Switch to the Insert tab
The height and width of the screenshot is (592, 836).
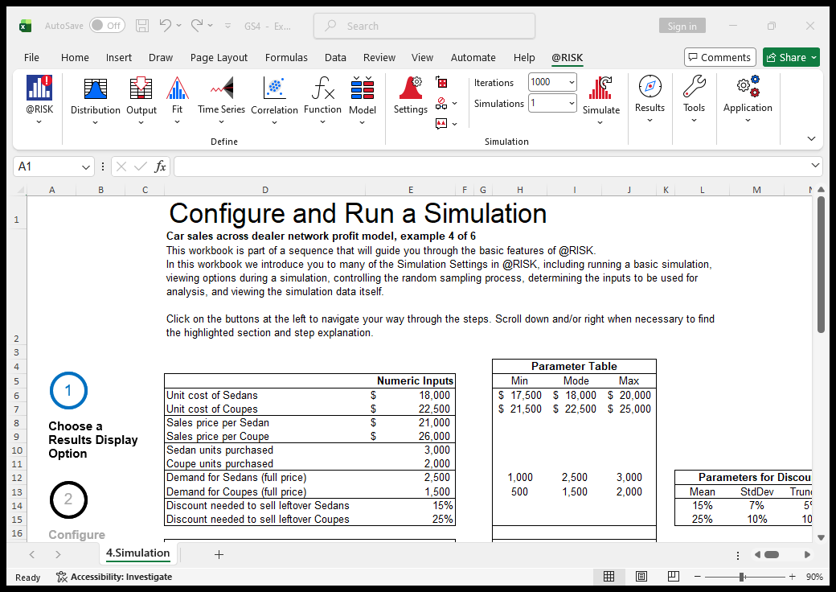tap(118, 58)
